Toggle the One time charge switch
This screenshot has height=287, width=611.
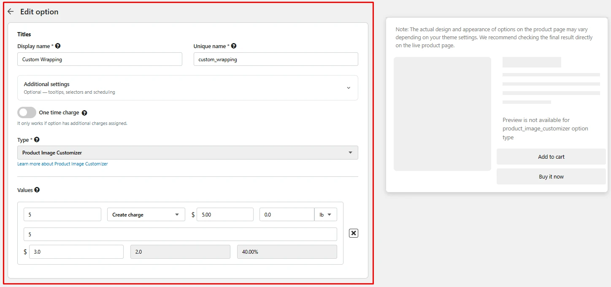pos(27,113)
